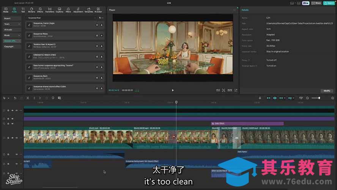Download the CINEMATIC RISER ATMO sound
337x190 pixels.
(102, 57)
